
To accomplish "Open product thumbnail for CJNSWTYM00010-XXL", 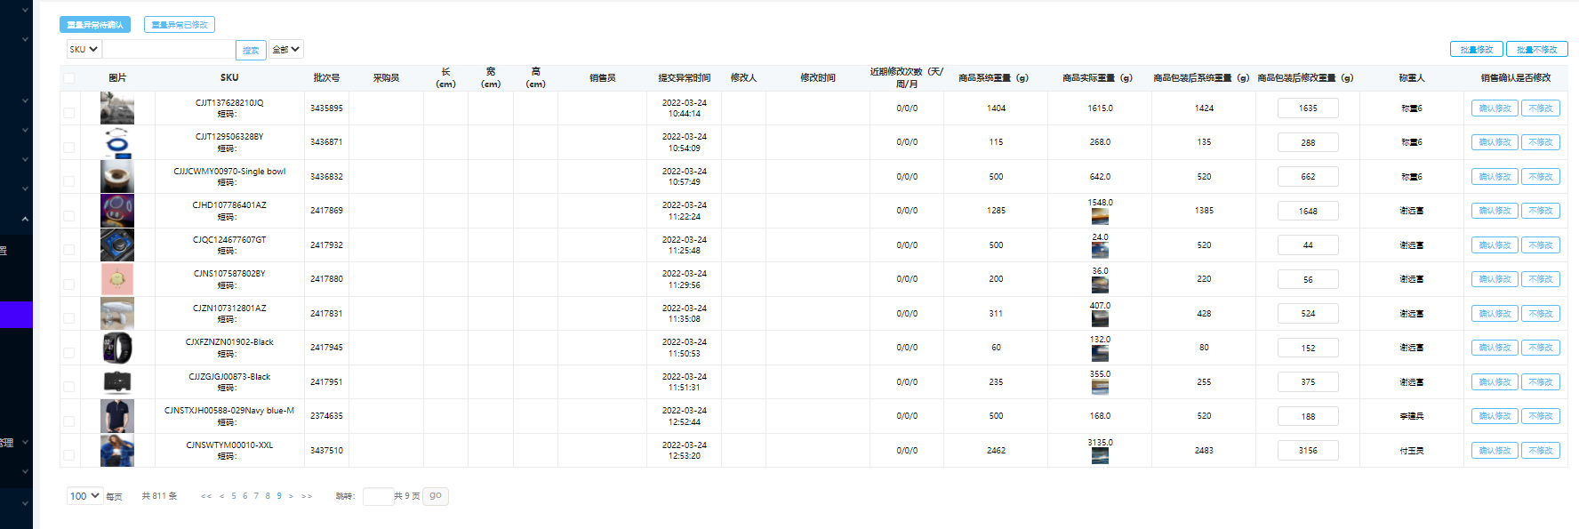I will pyautogui.click(x=117, y=451).
